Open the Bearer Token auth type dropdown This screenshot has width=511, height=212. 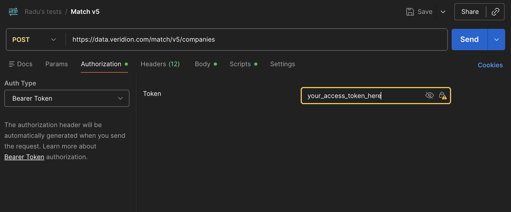tap(67, 98)
